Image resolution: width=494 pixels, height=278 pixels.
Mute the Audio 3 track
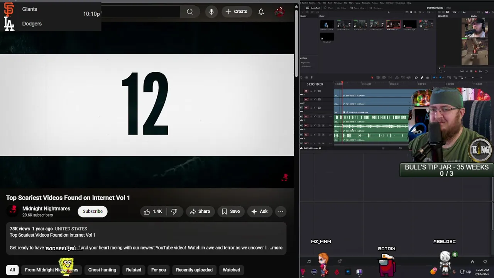click(x=323, y=135)
